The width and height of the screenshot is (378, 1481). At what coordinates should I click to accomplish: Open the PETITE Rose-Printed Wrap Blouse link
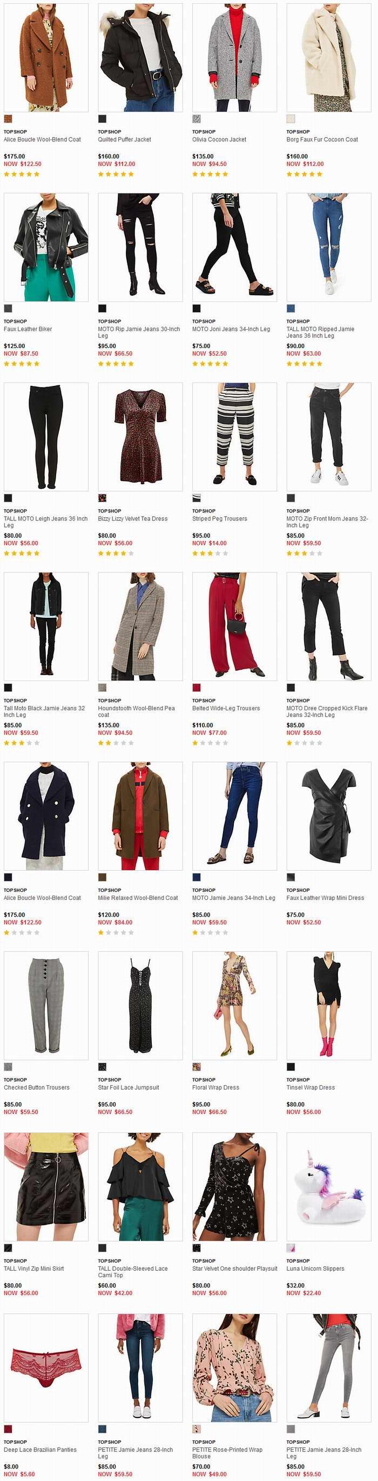[227, 1453]
